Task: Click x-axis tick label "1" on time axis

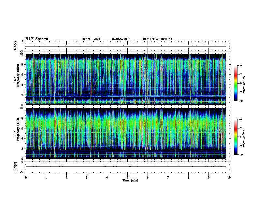Action: tap(46, 178)
